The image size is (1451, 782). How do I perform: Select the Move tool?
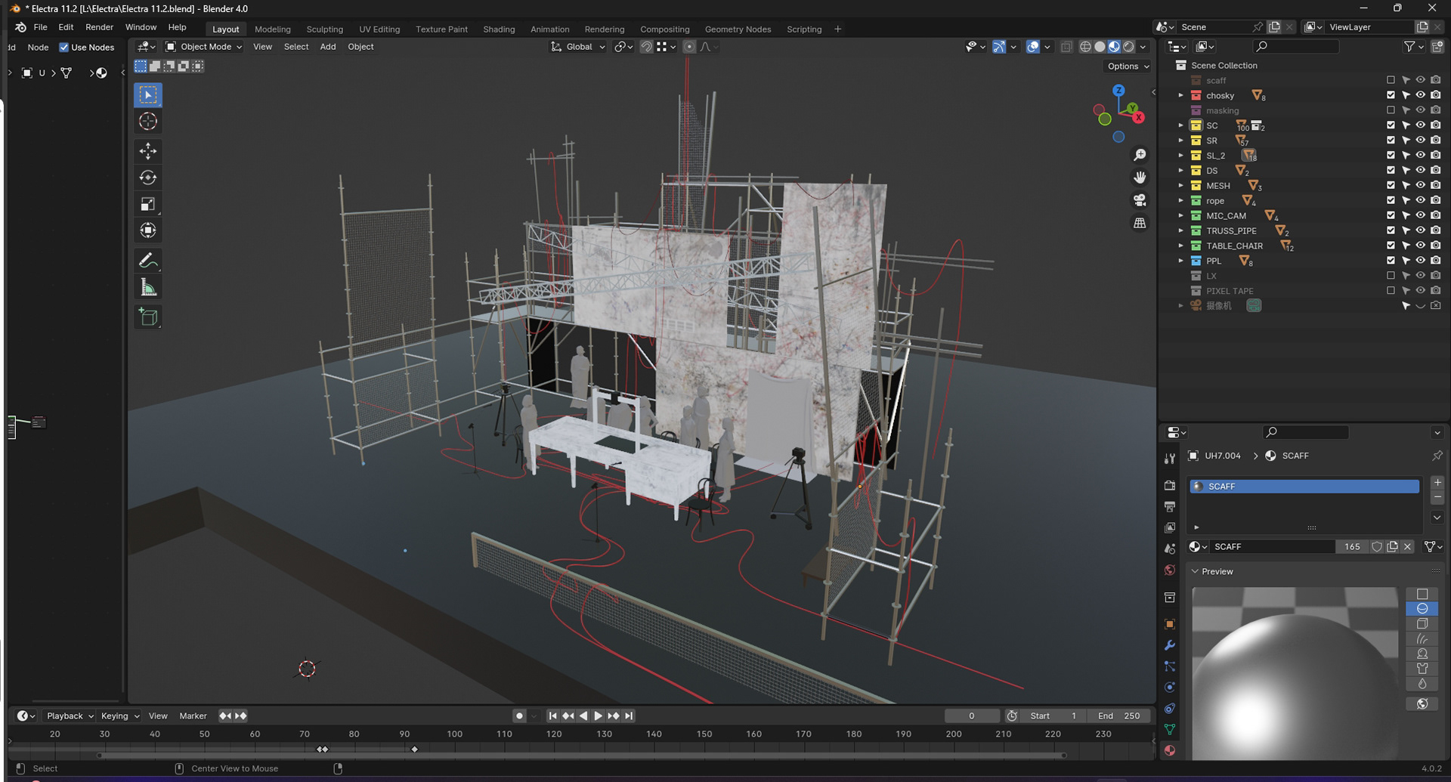(x=148, y=151)
